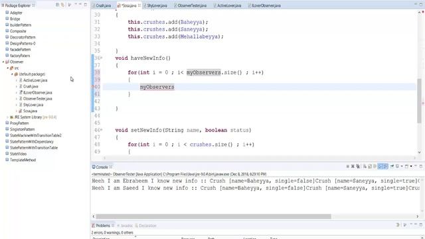Screen dimensions: 425x239
Task: Click Filters icon in Problems view toolbar
Action: pos(398,225)
